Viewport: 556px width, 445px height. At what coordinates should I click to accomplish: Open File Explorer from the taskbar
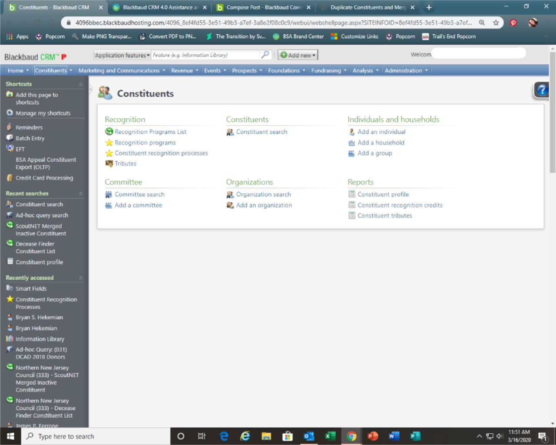(266, 436)
